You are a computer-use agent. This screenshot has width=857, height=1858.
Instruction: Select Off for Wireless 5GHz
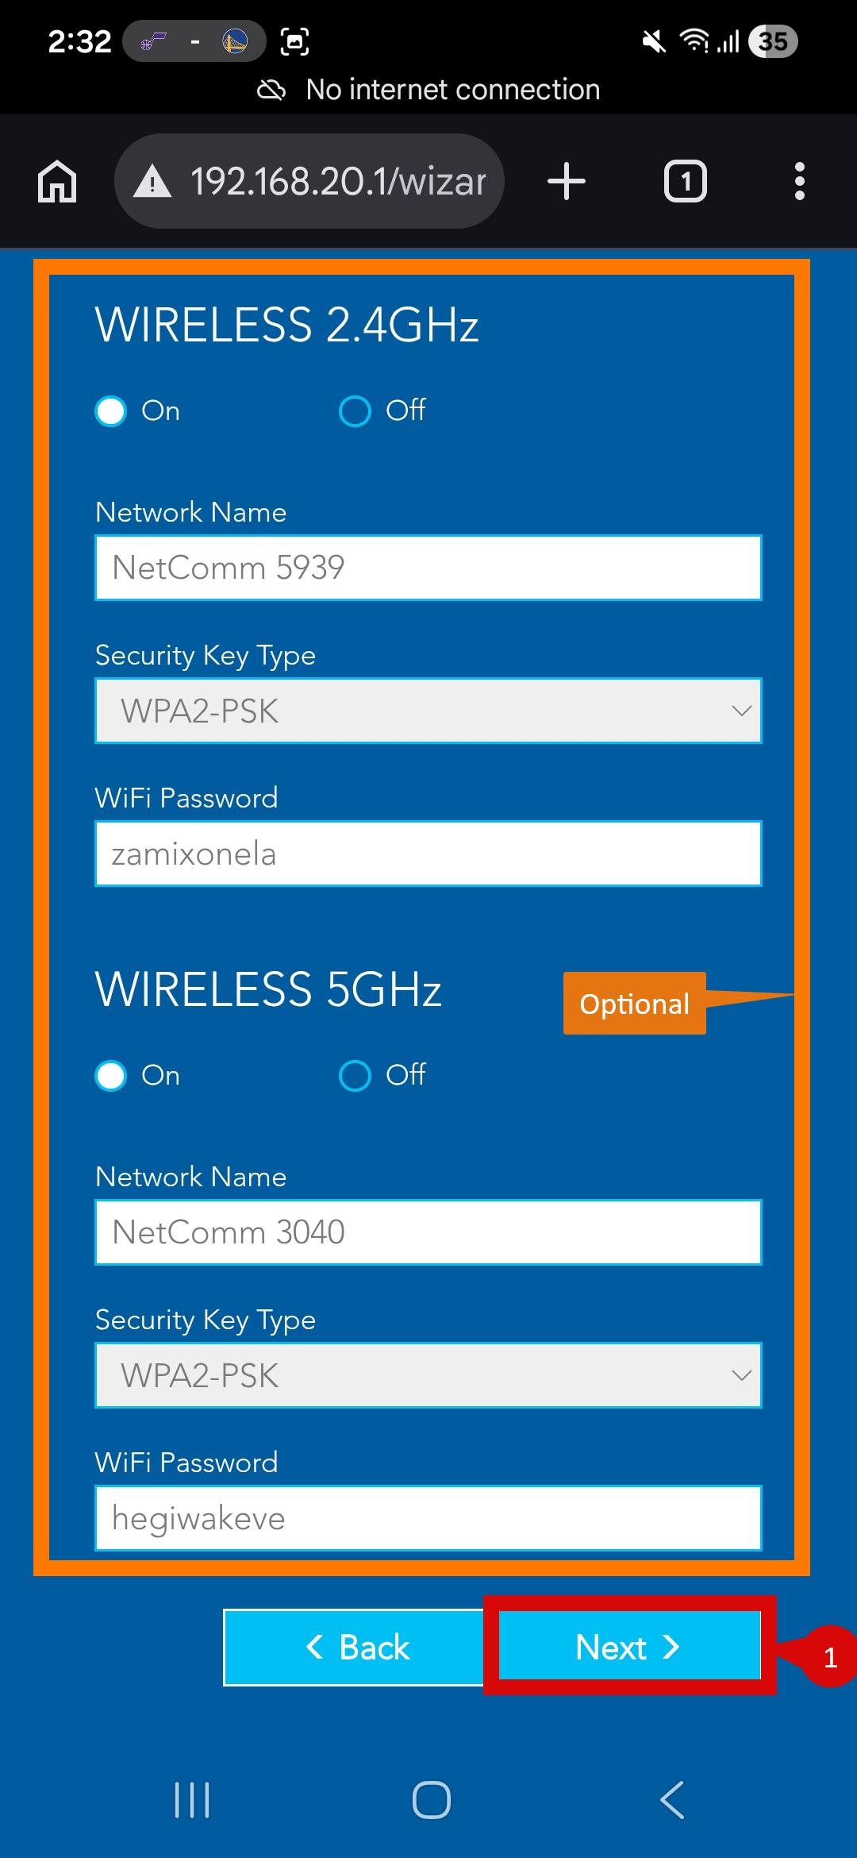(x=355, y=1076)
